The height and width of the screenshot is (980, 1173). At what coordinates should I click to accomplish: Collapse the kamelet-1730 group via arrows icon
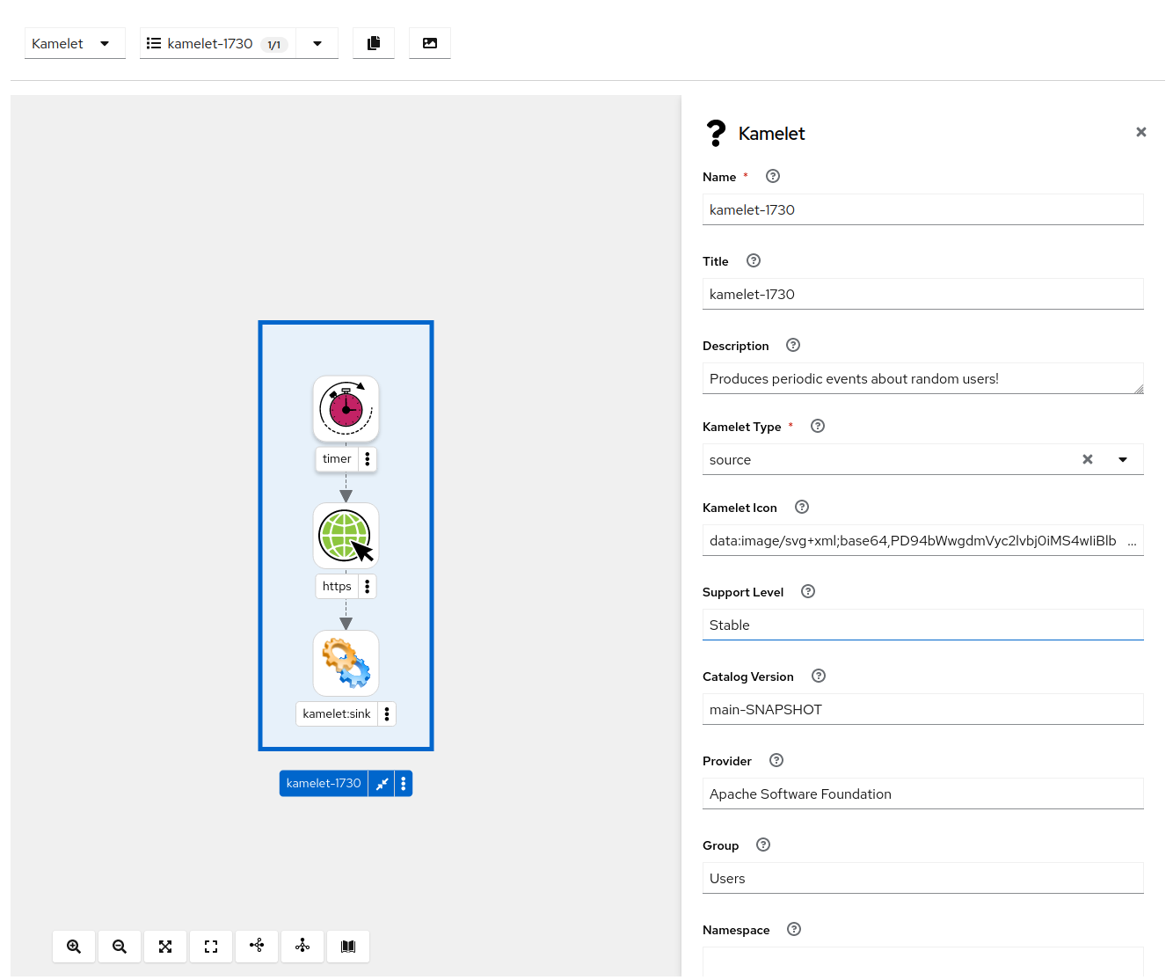click(382, 783)
